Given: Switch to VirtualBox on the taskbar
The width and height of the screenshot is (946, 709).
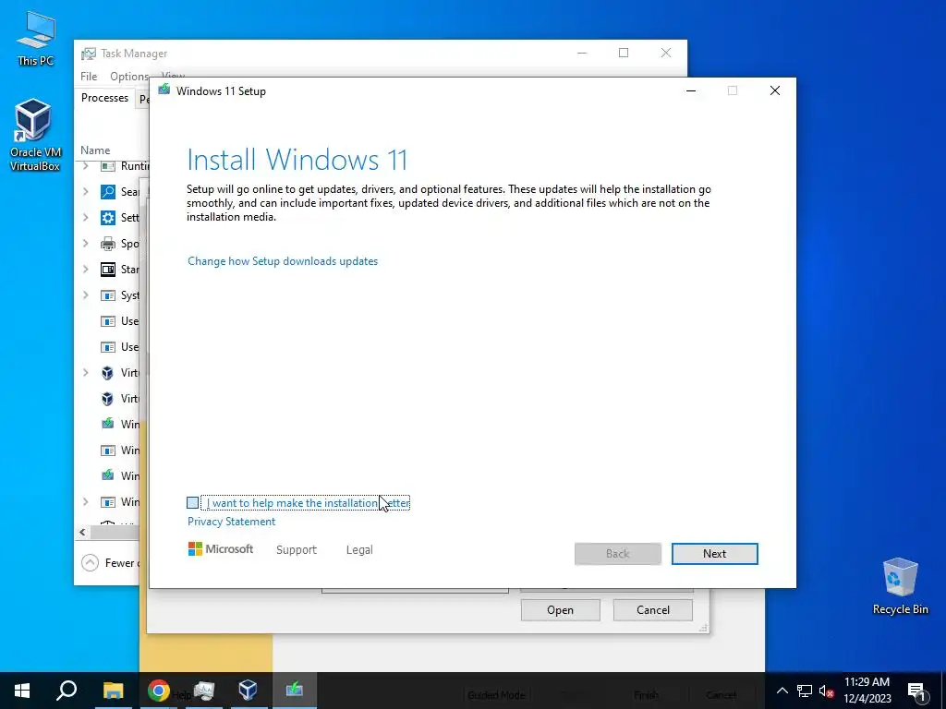Looking at the screenshot, I should (x=248, y=691).
